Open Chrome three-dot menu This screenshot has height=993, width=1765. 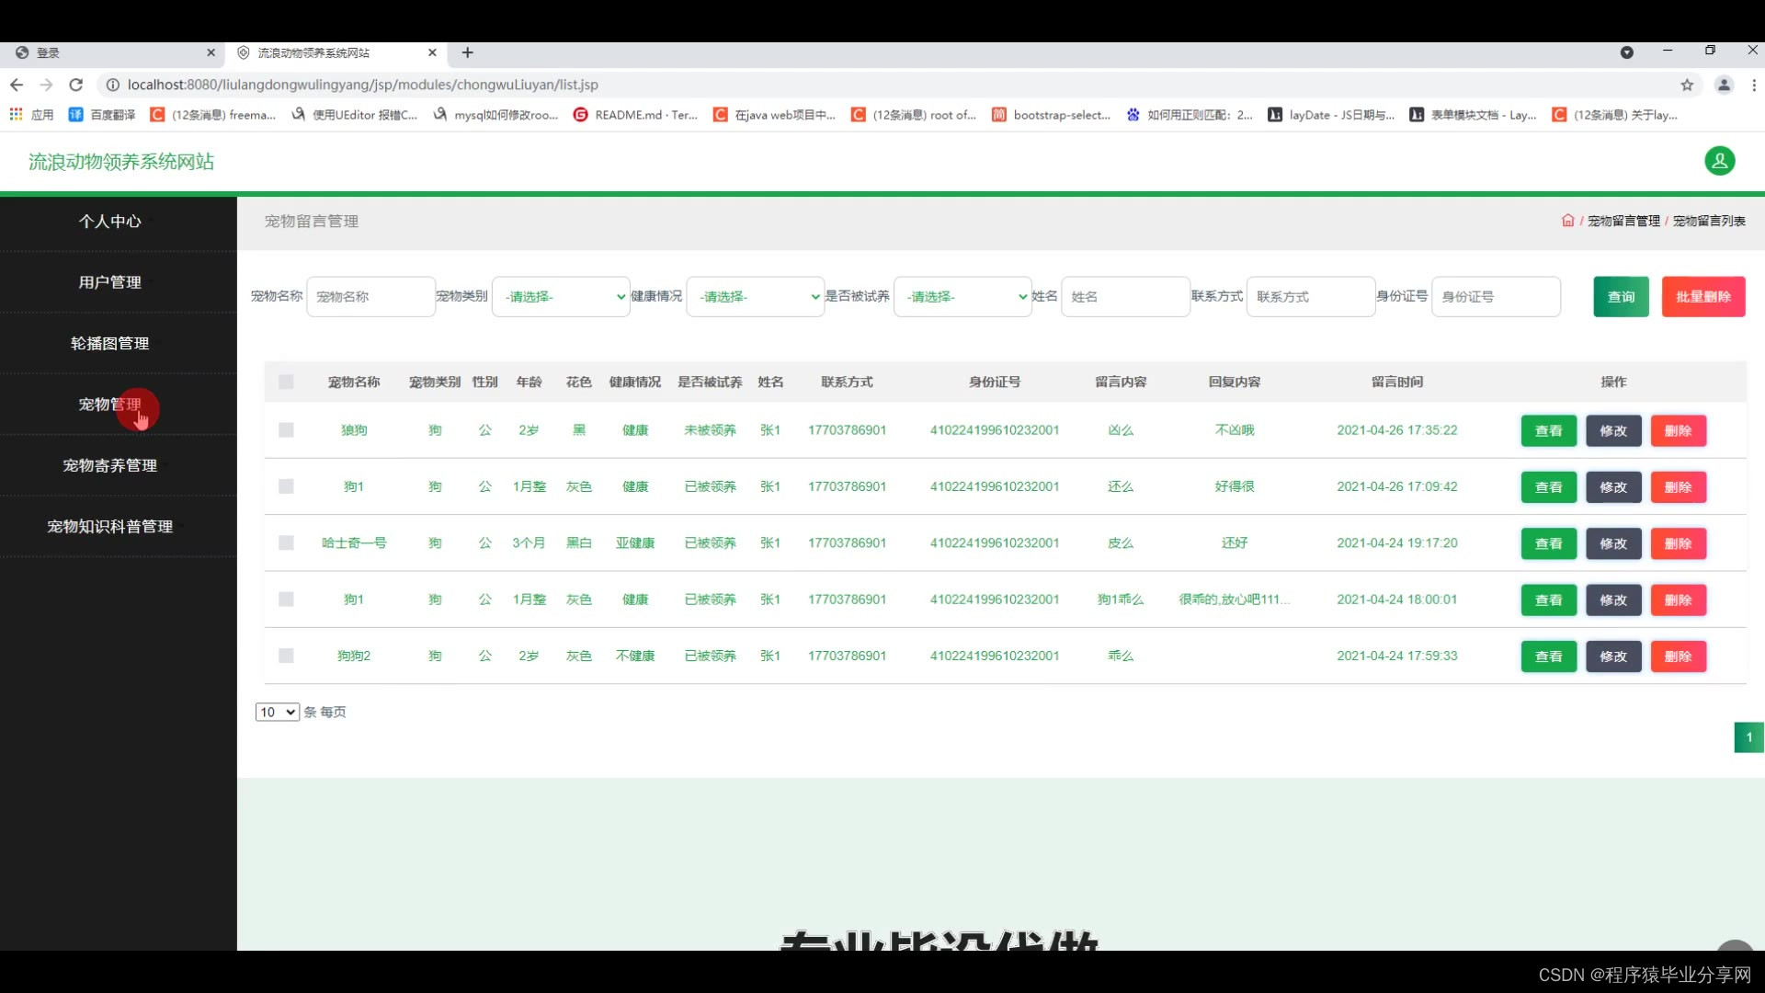[1753, 85]
